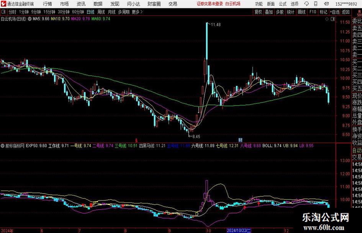Click the red R 500 indicator

pyautogui.click(x=359, y=13)
